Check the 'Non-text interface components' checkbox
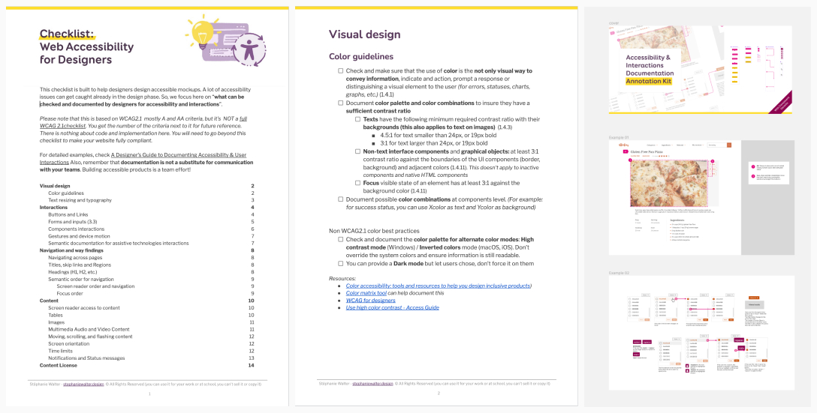This screenshot has width=817, height=413. coord(358,151)
